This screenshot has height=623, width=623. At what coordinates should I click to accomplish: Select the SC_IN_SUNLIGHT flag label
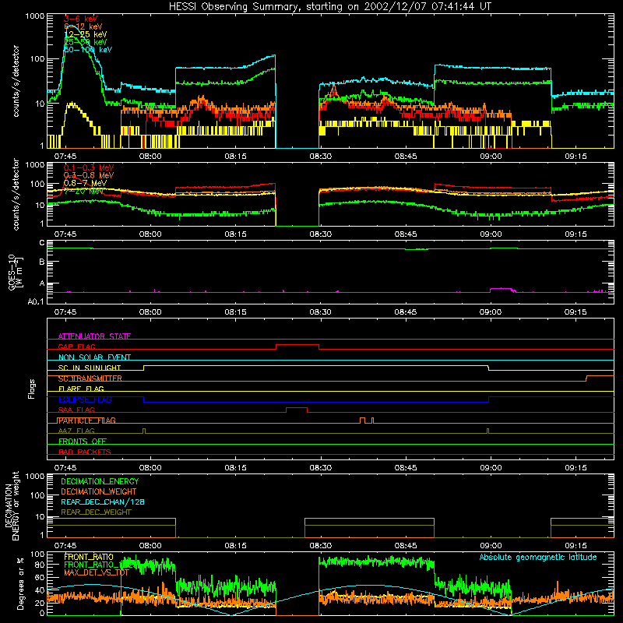click(x=90, y=368)
